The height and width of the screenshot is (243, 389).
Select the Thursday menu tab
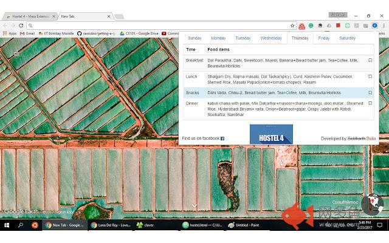(300, 38)
